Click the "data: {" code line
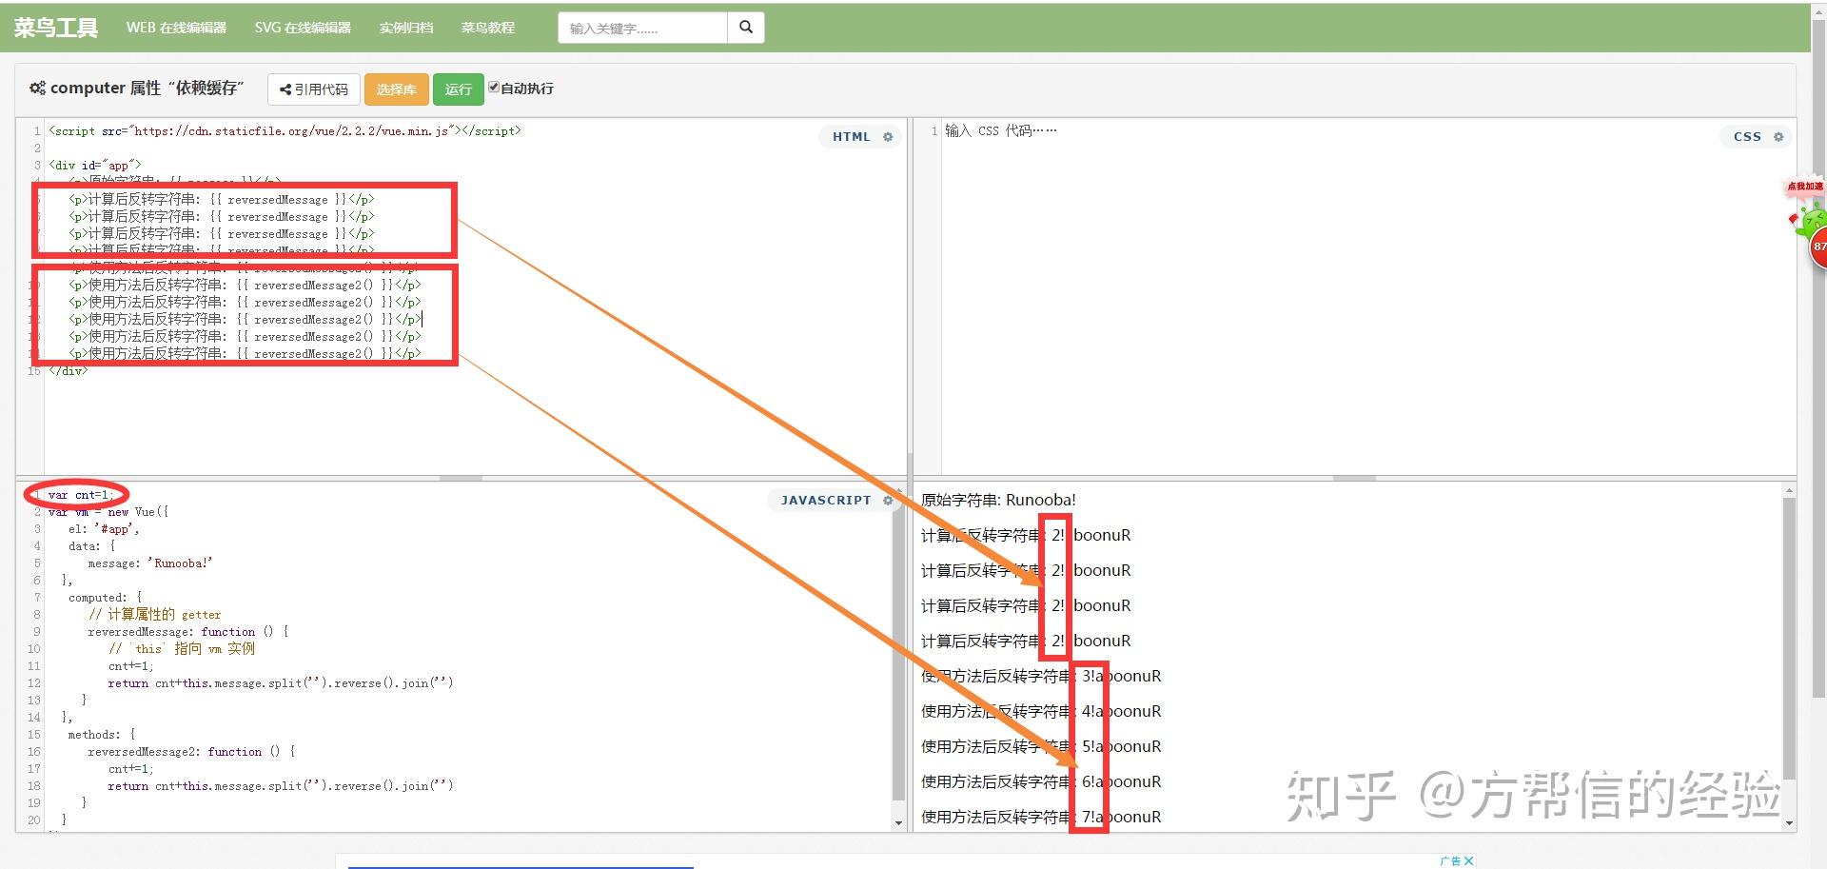The image size is (1827, 869). pos(91,545)
